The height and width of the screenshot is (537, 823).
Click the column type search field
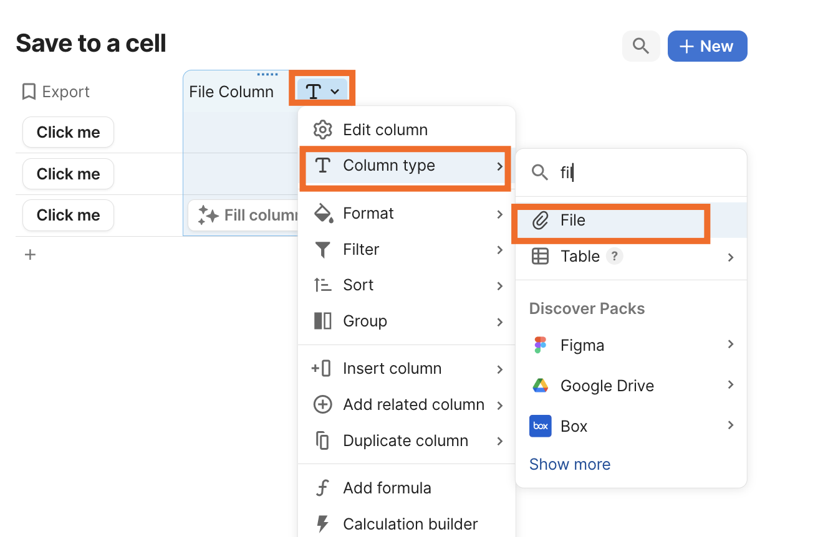642,173
